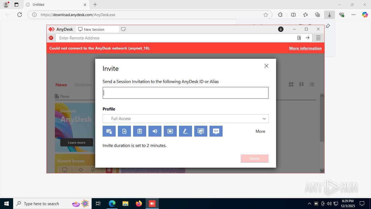The height and width of the screenshot is (209, 371).
Task: Add a new session tab
Action: [123, 29]
